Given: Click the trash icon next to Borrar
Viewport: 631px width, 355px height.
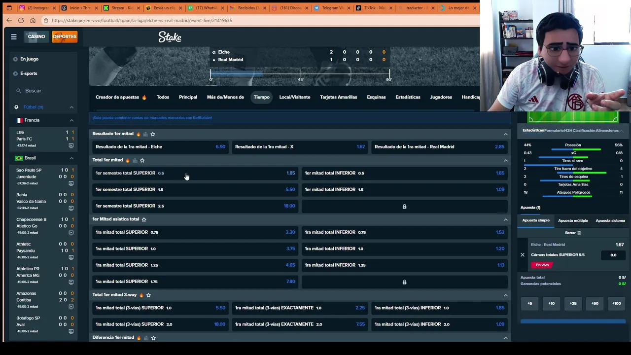Looking at the screenshot, I should [x=579, y=233].
